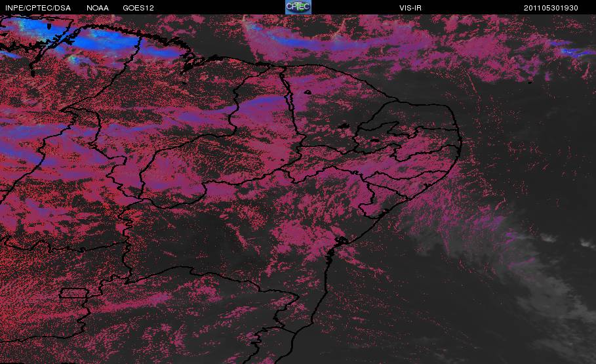This screenshot has width=596, height=364.
Task: Click the CPTEC logo in the header
Action: coord(298,7)
